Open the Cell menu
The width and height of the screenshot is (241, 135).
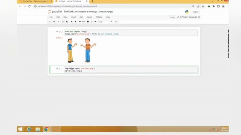tap(81, 17)
